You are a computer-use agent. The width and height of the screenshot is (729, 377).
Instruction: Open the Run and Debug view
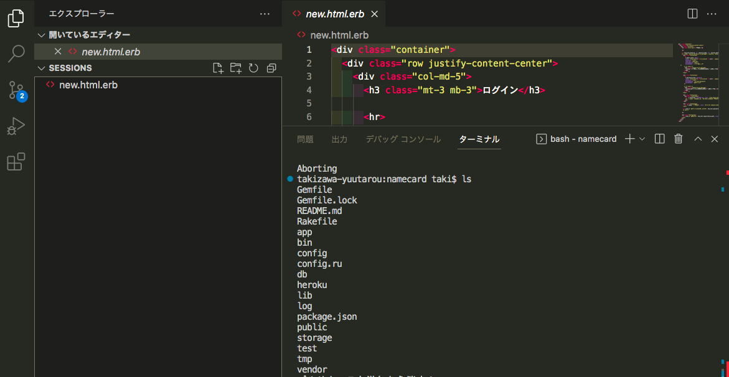(x=16, y=126)
